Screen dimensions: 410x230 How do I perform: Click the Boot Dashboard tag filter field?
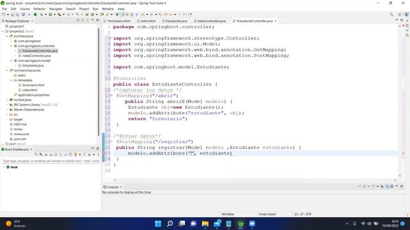pos(51,161)
